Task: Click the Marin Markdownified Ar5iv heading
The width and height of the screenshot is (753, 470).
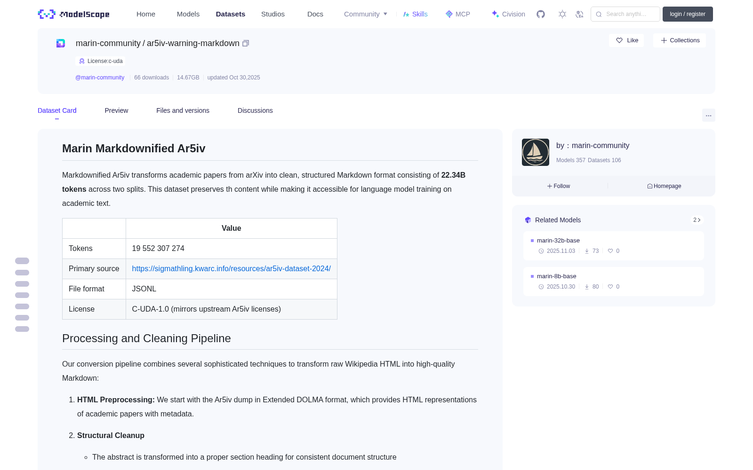Action: click(x=134, y=149)
